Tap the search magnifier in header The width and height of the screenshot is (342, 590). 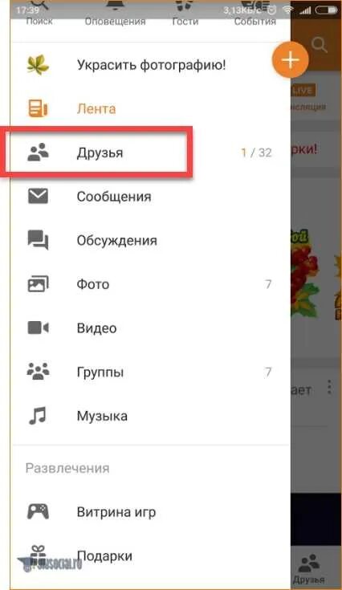coord(319,45)
